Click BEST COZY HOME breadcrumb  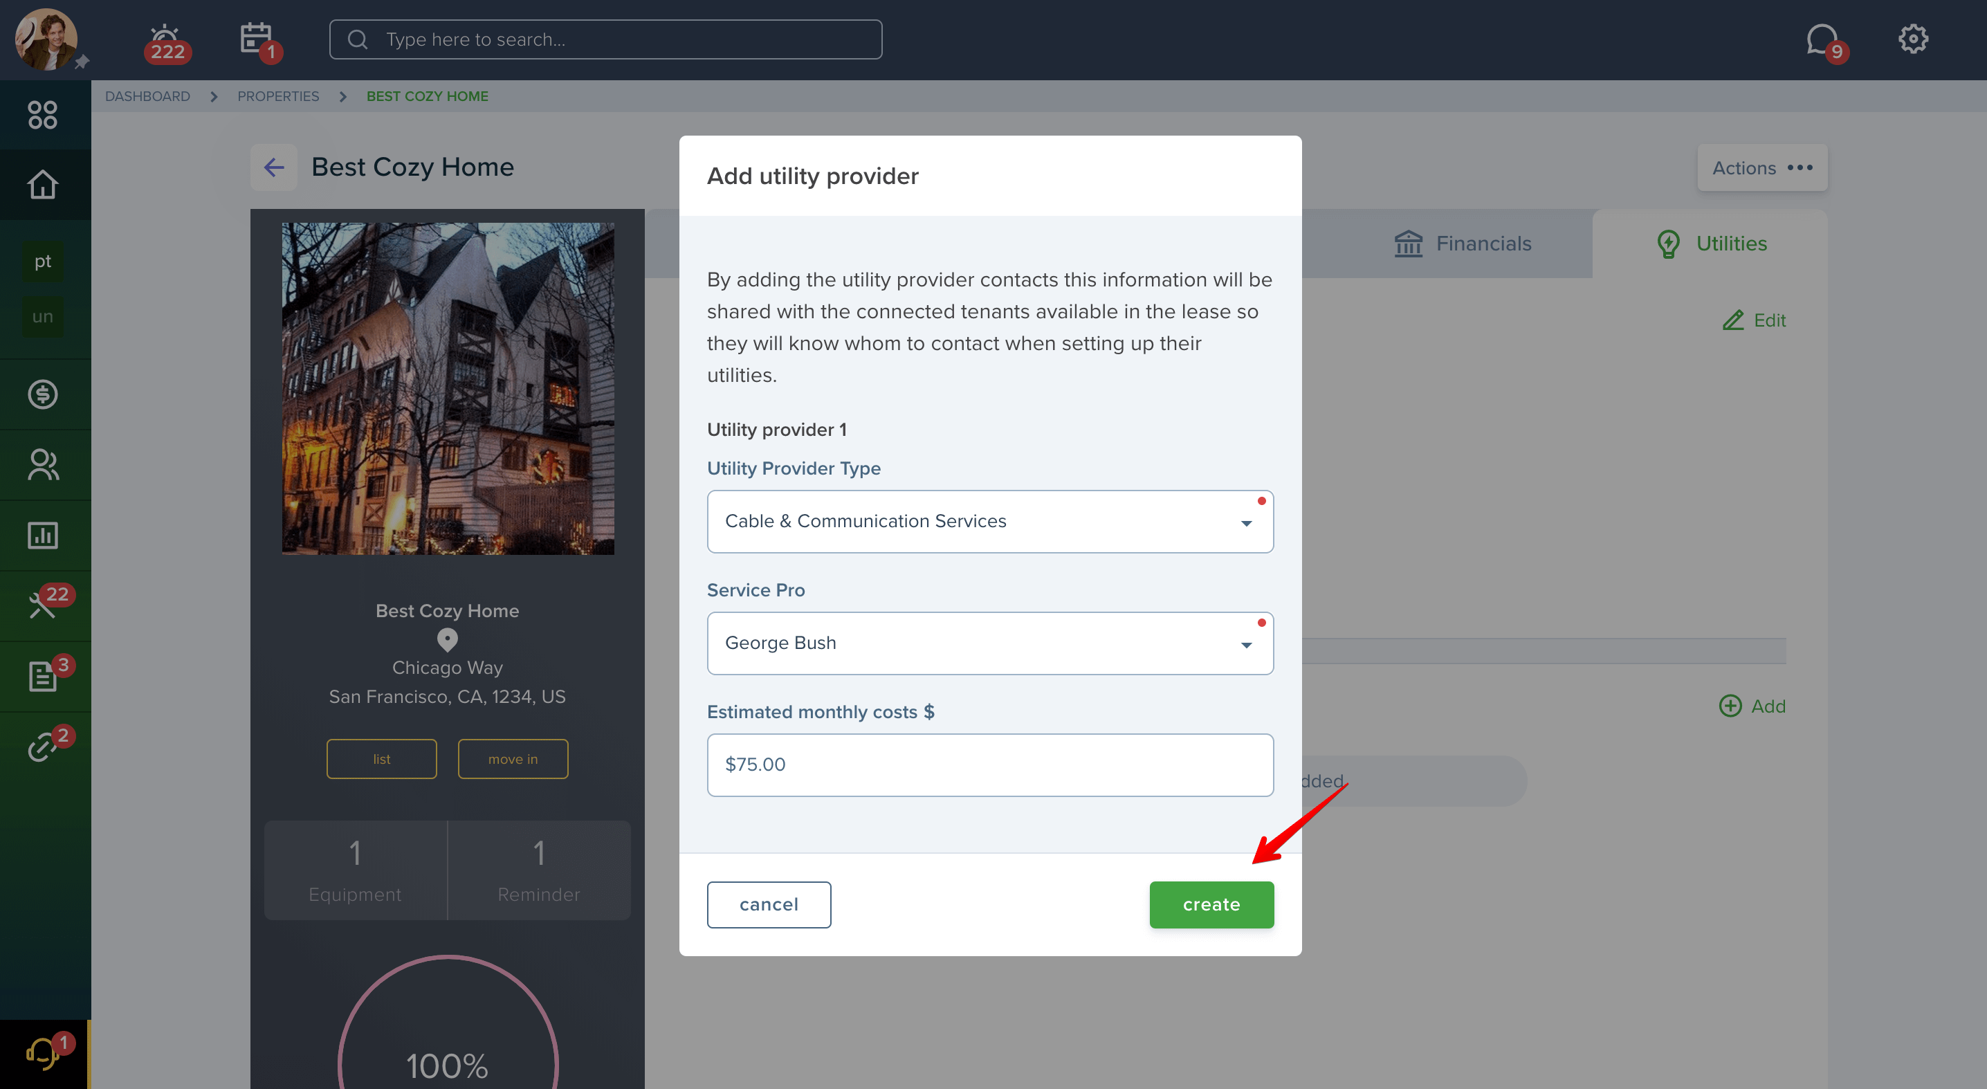point(427,96)
